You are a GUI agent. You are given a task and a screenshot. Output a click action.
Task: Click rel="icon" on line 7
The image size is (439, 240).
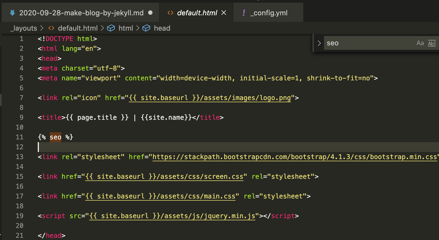coord(81,98)
